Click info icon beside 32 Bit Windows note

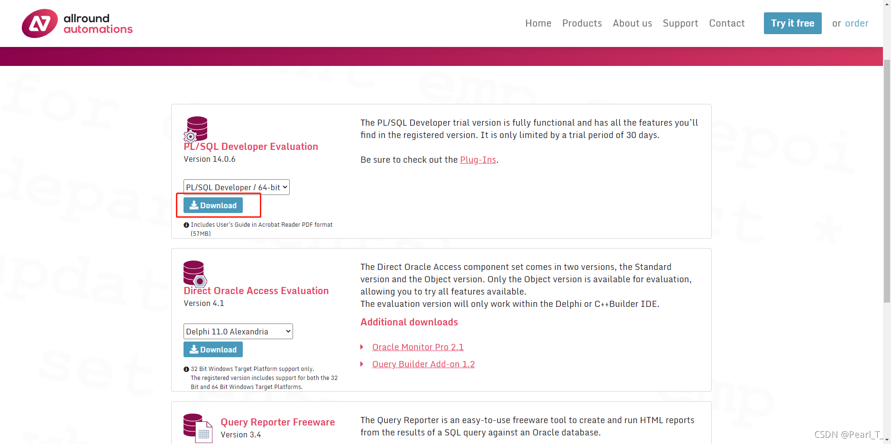(x=186, y=370)
